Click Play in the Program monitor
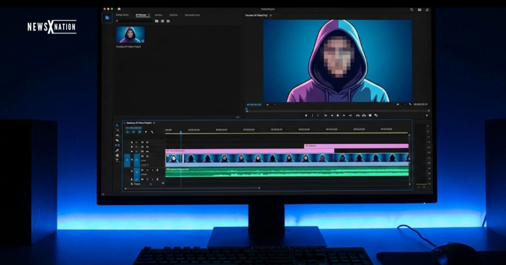This screenshot has width=506, height=265. (338, 115)
